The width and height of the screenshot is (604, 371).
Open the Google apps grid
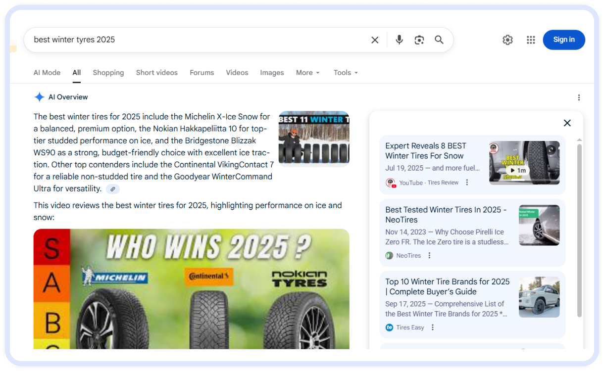point(531,40)
